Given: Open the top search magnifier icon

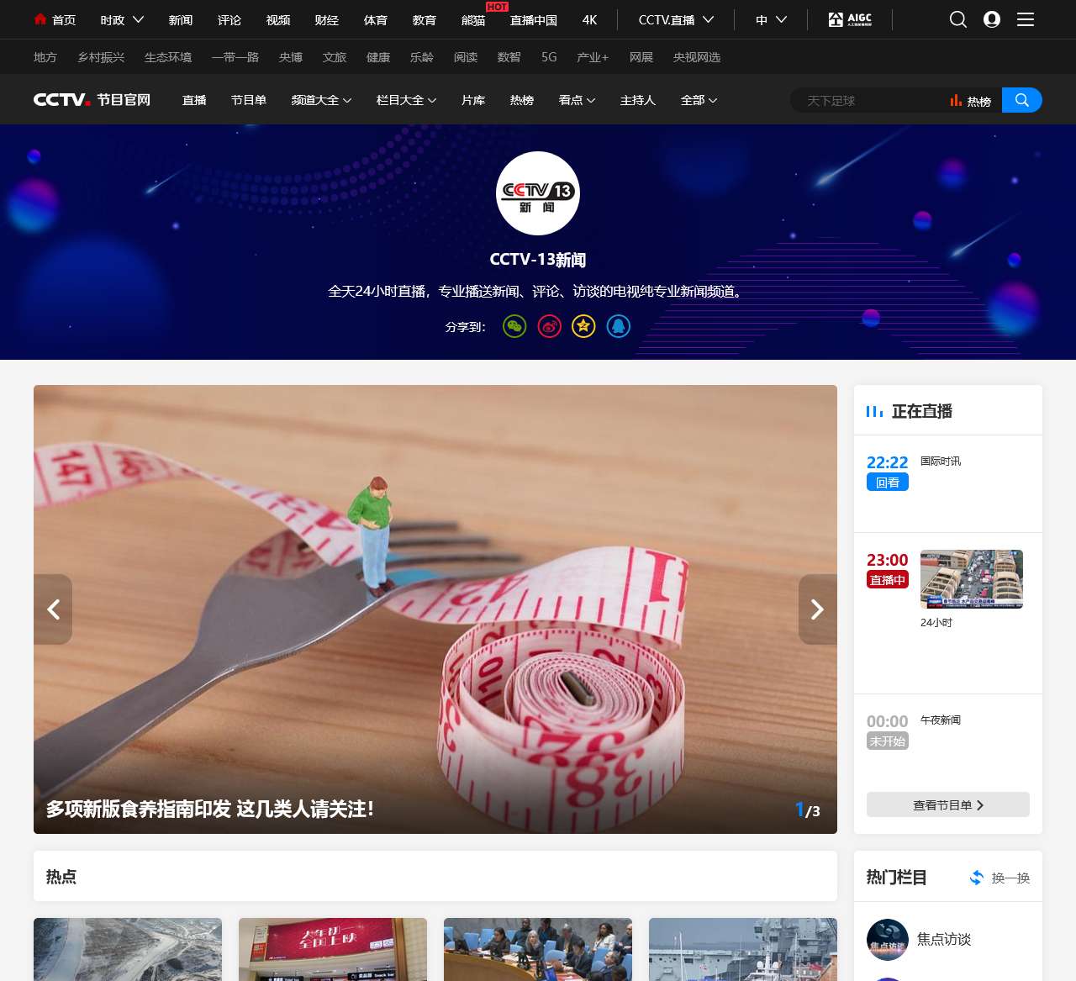Looking at the screenshot, I should (958, 19).
